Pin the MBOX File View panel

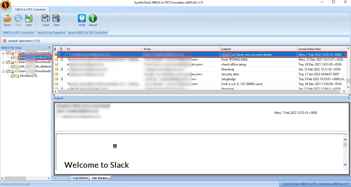coord(49,48)
